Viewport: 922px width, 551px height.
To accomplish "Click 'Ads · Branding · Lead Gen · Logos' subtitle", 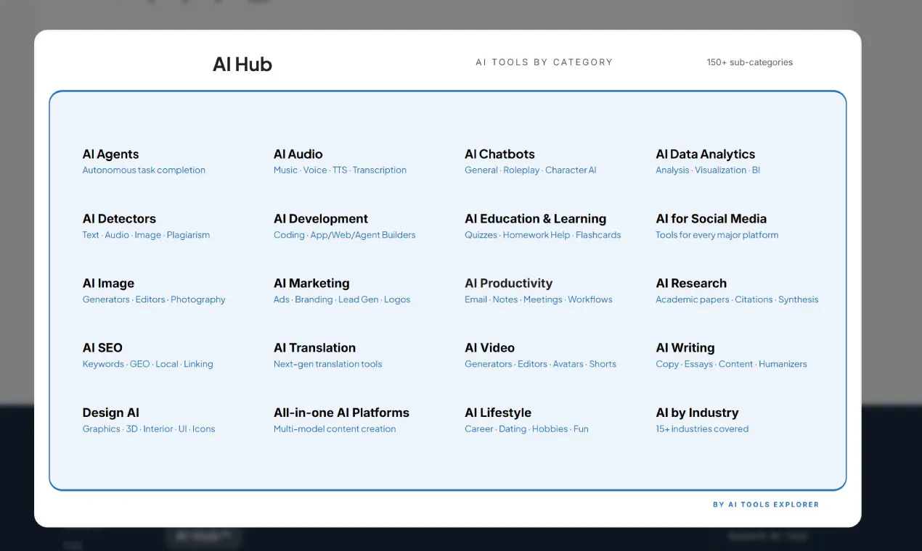I will (x=342, y=299).
